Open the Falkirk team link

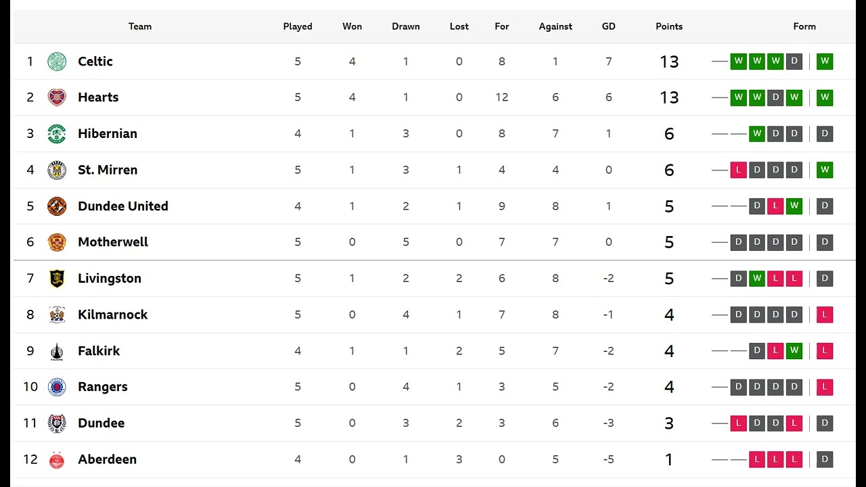[99, 351]
